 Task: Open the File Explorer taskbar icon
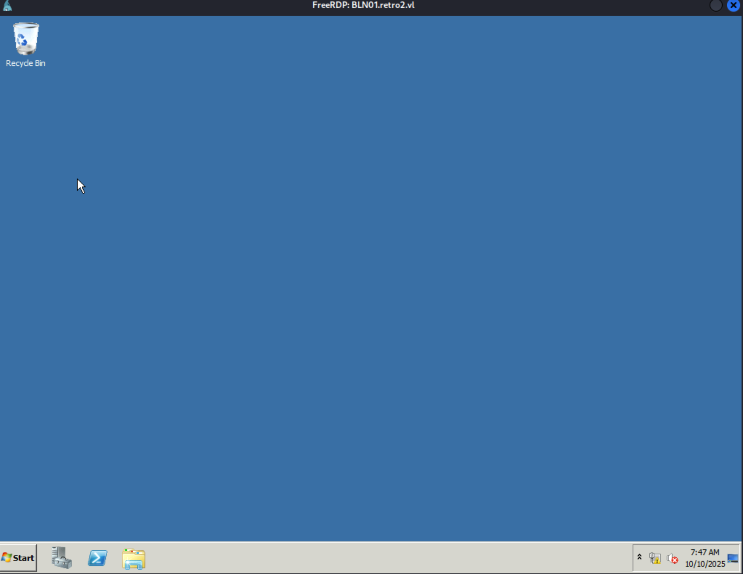(x=134, y=558)
